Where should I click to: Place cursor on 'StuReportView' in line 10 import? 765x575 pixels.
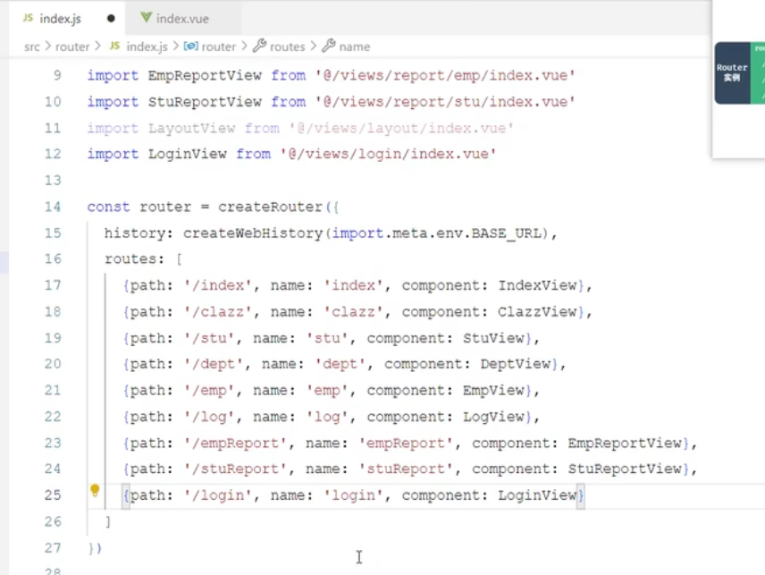coord(205,102)
